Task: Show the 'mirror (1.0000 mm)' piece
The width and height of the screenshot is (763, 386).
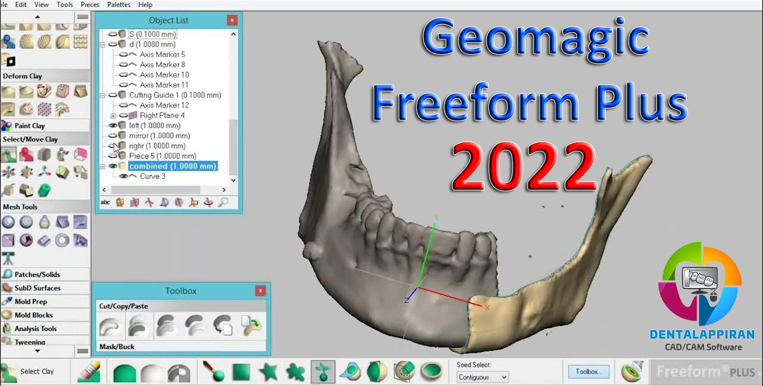Action: pos(113,136)
